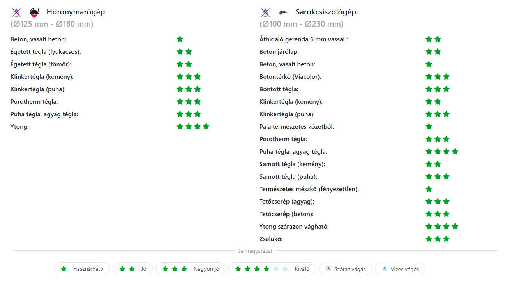Choose the Kiváló legend badge
The width and height of the screenshot is (512, 282).
pyautogui.click(x=272, y=269)
